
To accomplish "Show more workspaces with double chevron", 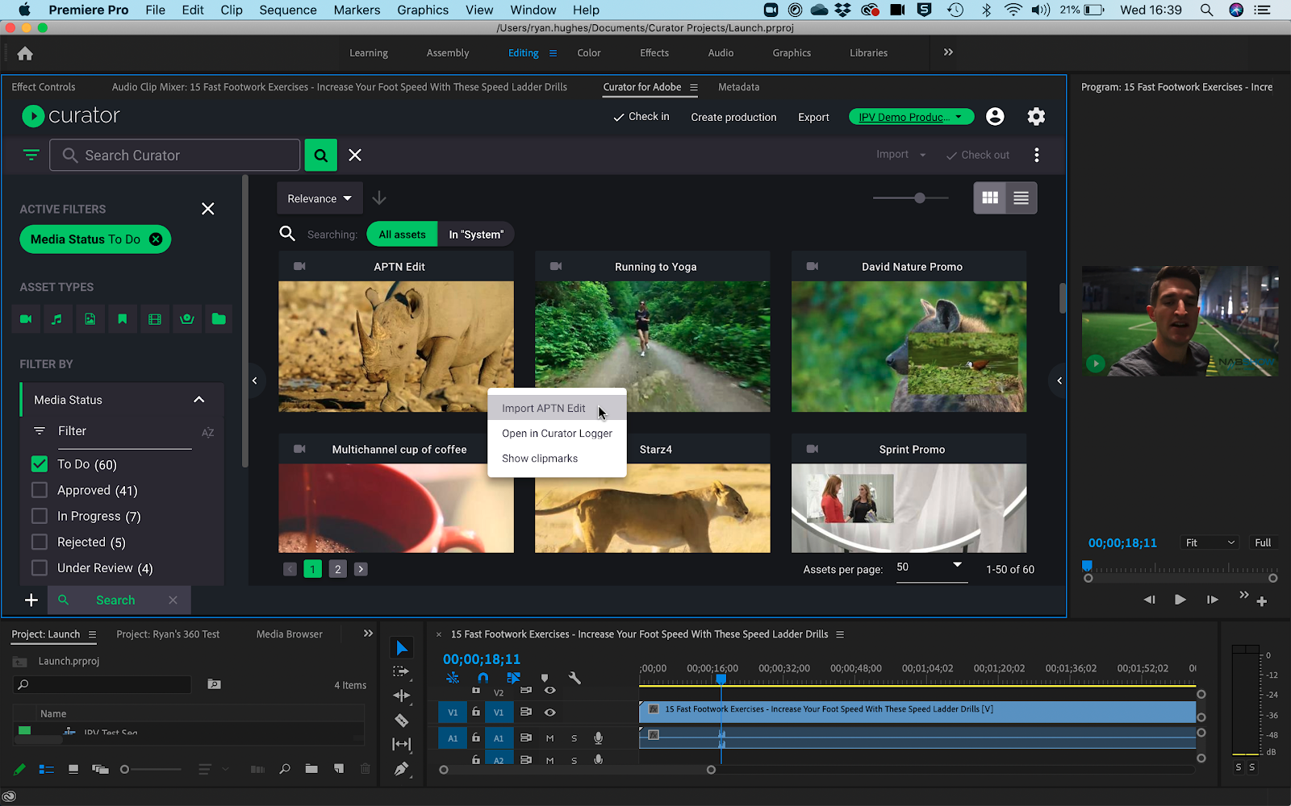I will pyautogui.click(x=948, y=52).
